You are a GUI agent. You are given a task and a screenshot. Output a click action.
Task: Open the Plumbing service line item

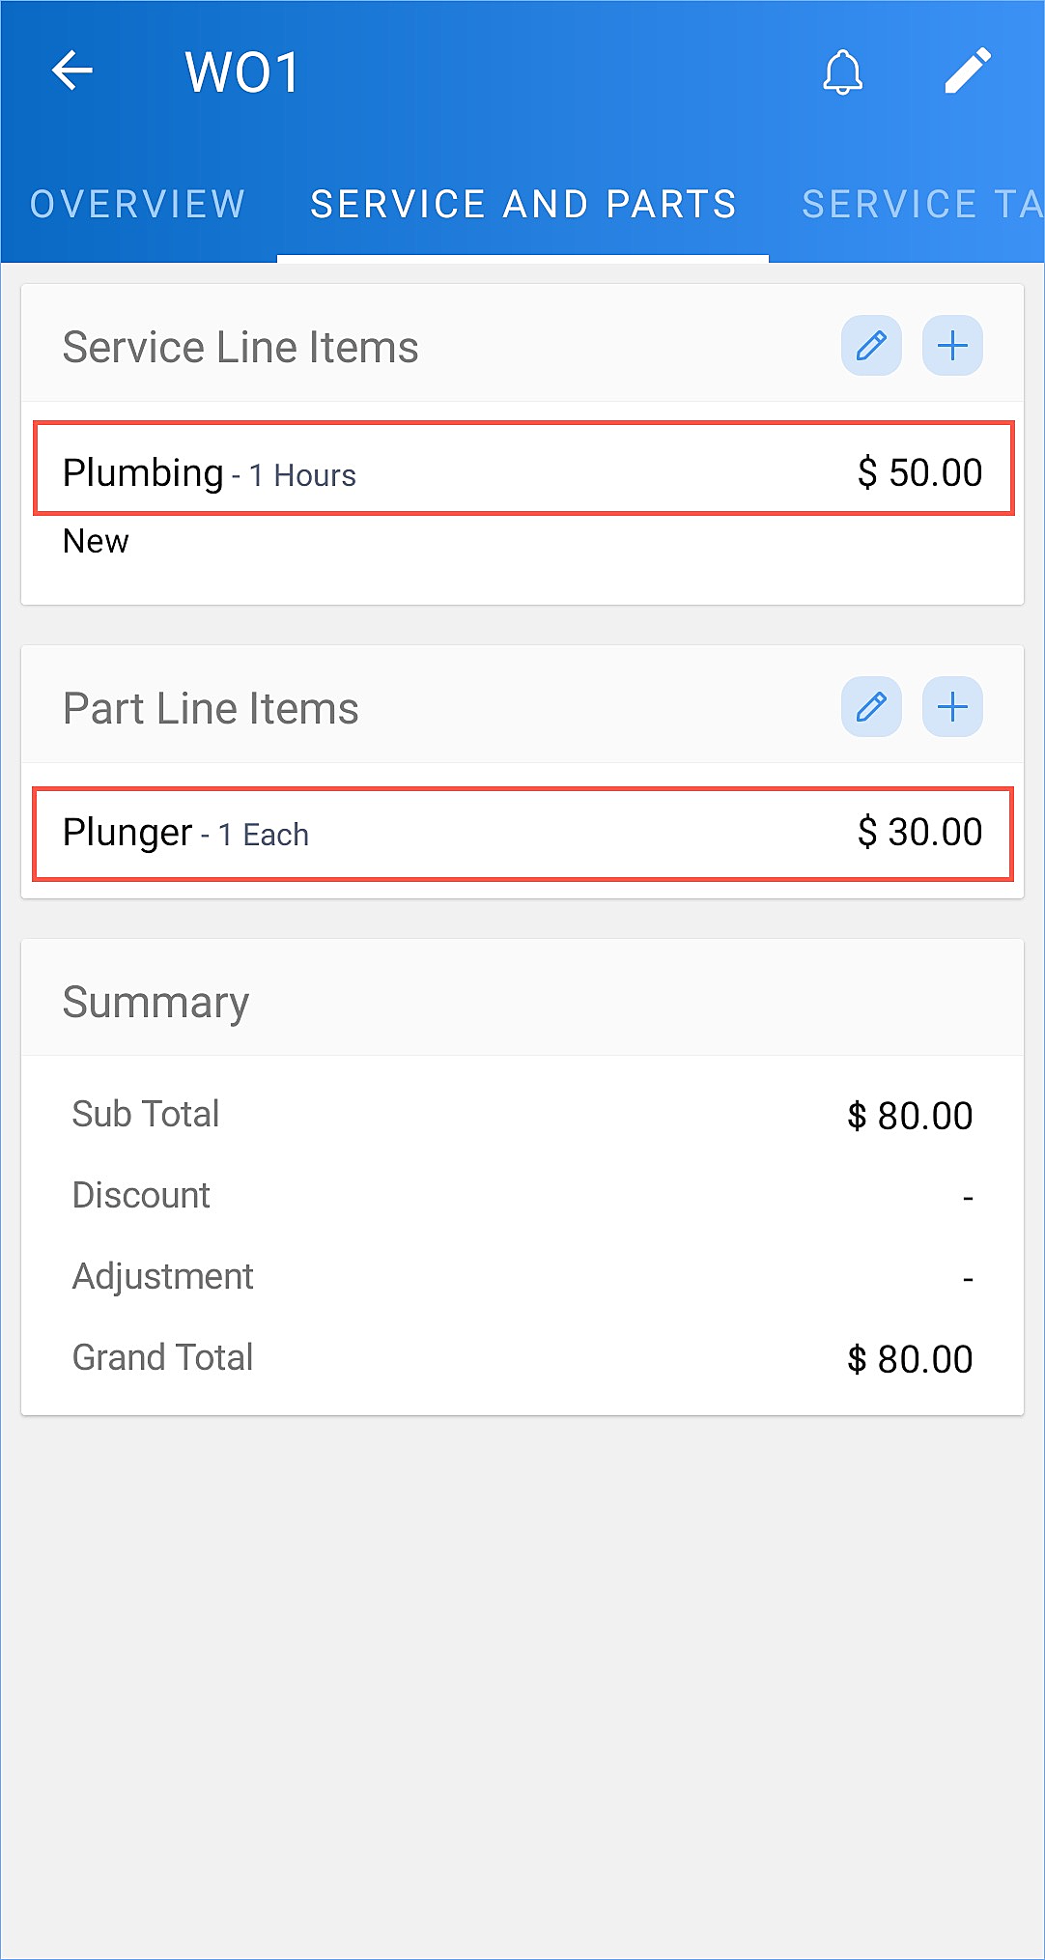(523, 469)
